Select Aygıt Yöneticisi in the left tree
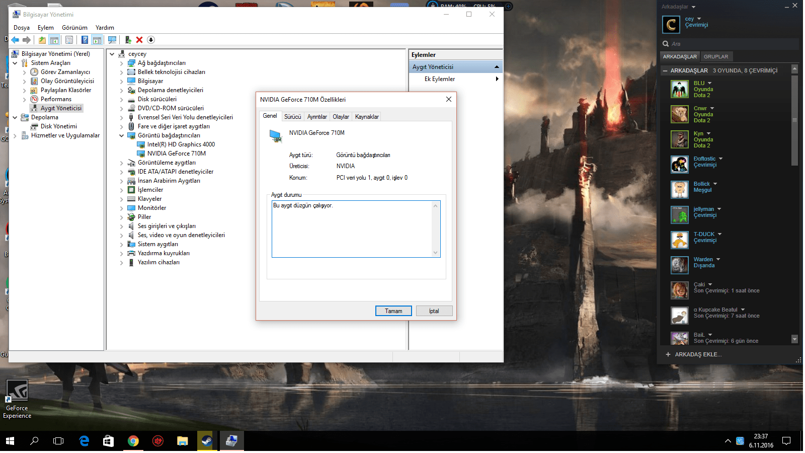The image size is (805, 453). (x=61, y=108)
